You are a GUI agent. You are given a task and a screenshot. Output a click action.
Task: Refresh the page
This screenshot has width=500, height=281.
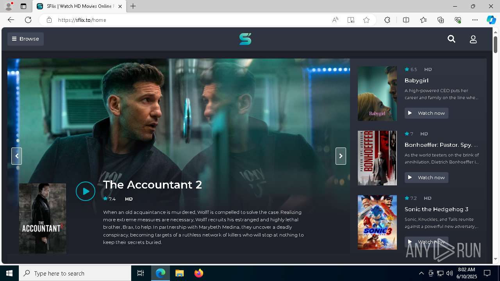[x=28, y=20]
